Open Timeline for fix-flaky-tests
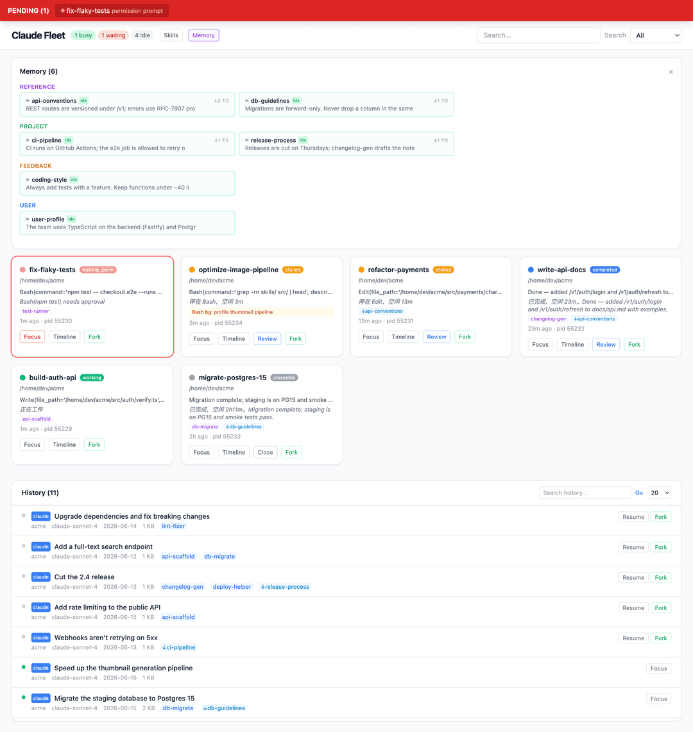 [x=64, y=337]
